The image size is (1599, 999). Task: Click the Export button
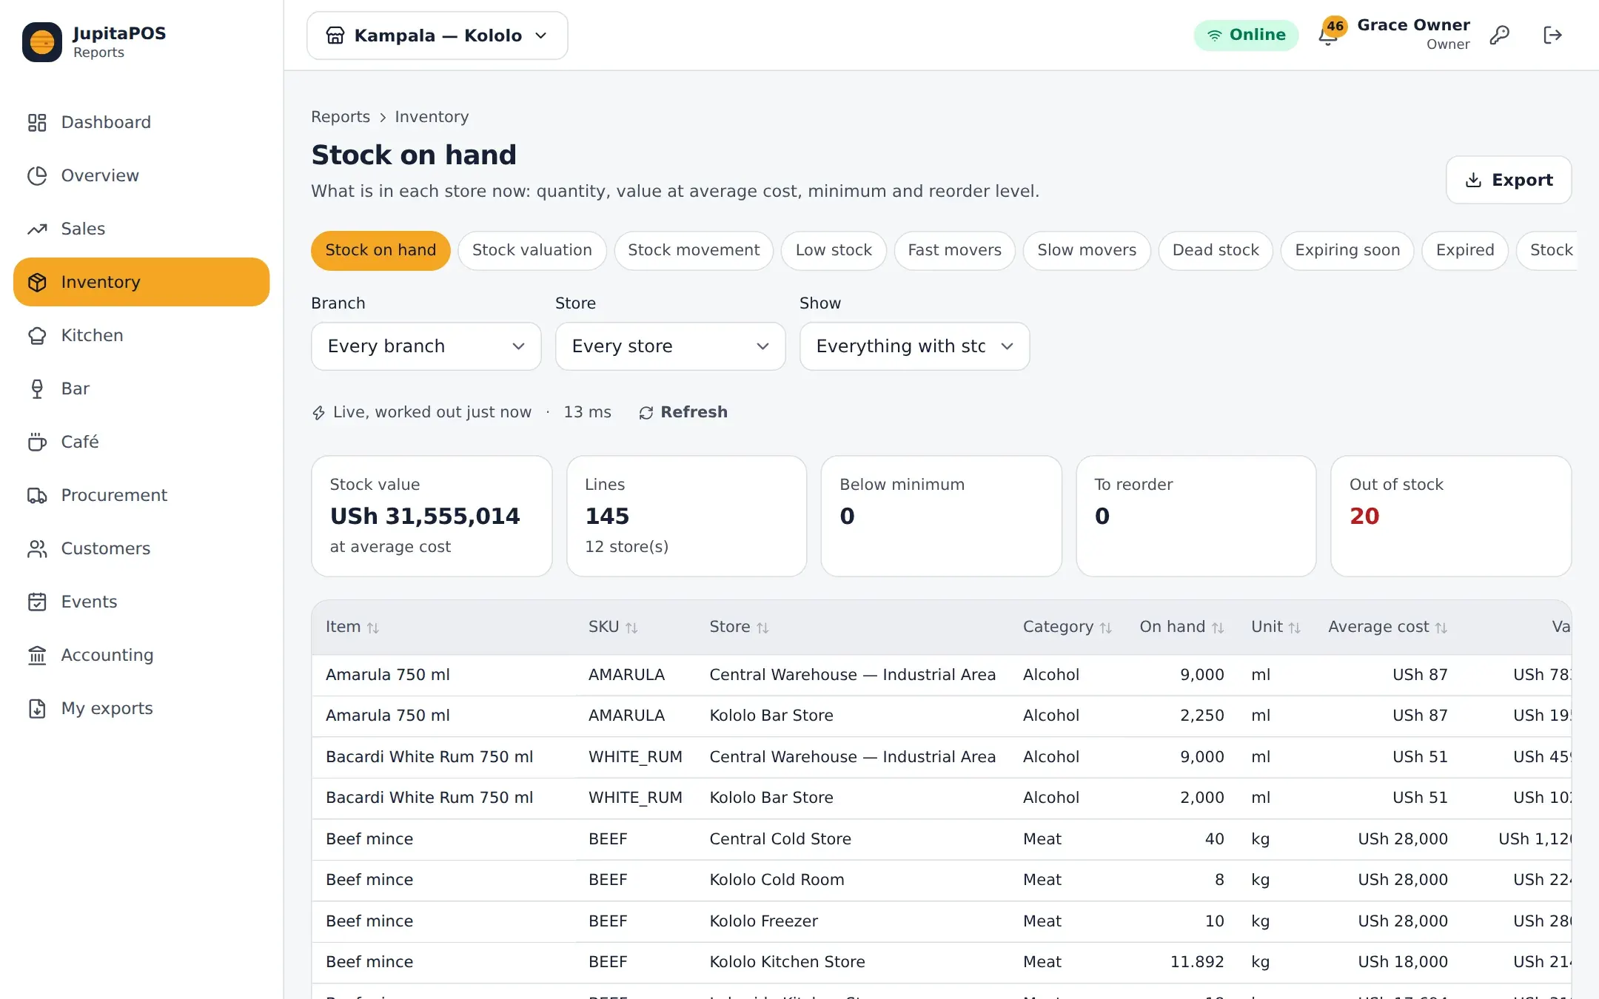(x=1509, y=180)
